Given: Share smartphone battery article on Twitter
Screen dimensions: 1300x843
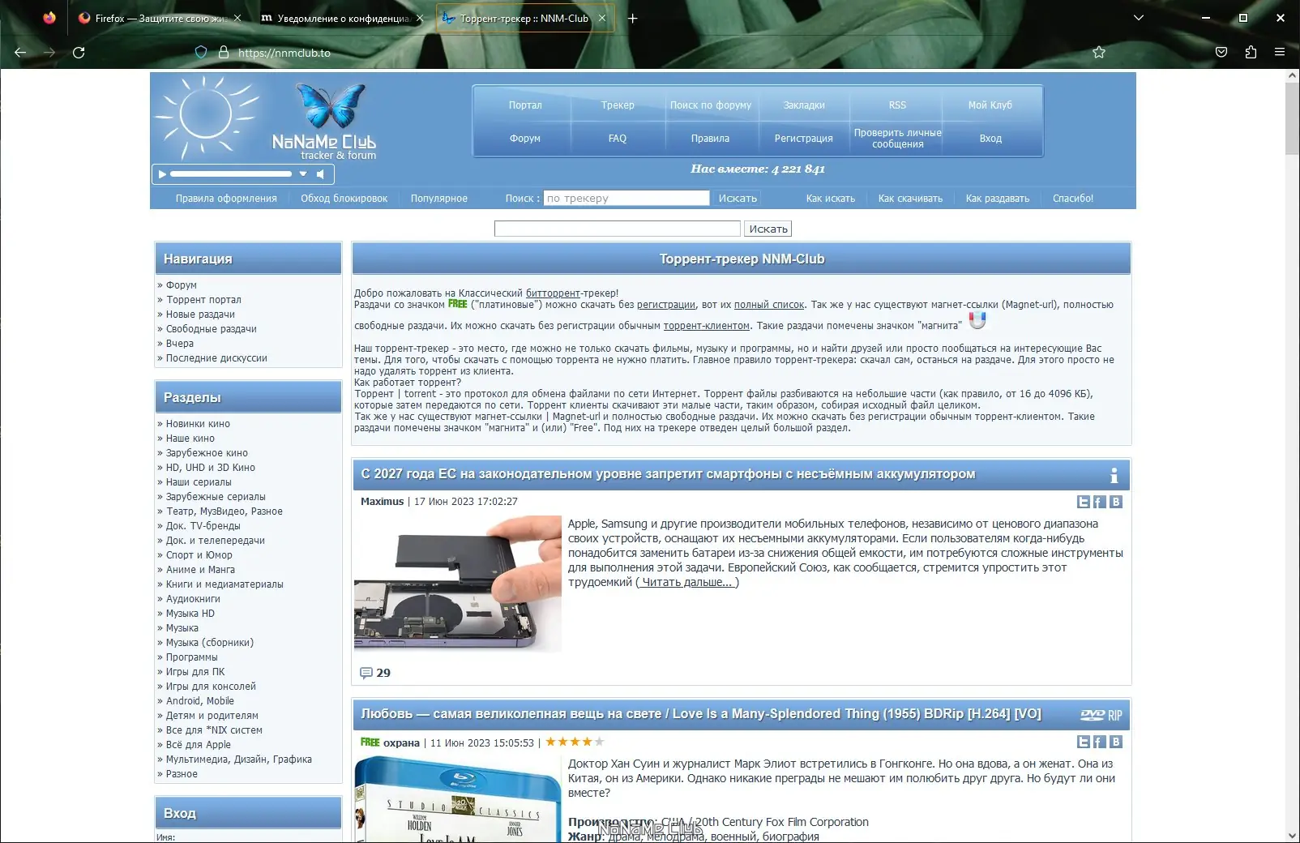Looking at the screenshot, I should point(1083,502).
